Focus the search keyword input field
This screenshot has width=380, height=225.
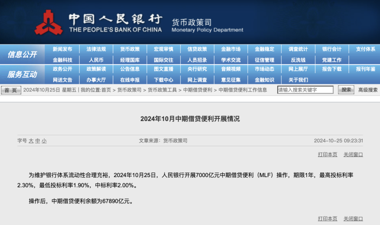pyautogui.click(x=305, y=90)
